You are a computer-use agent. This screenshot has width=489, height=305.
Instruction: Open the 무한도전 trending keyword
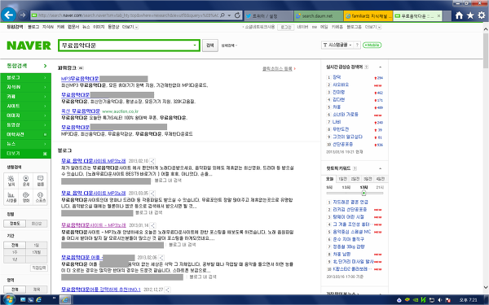point(341,129)
